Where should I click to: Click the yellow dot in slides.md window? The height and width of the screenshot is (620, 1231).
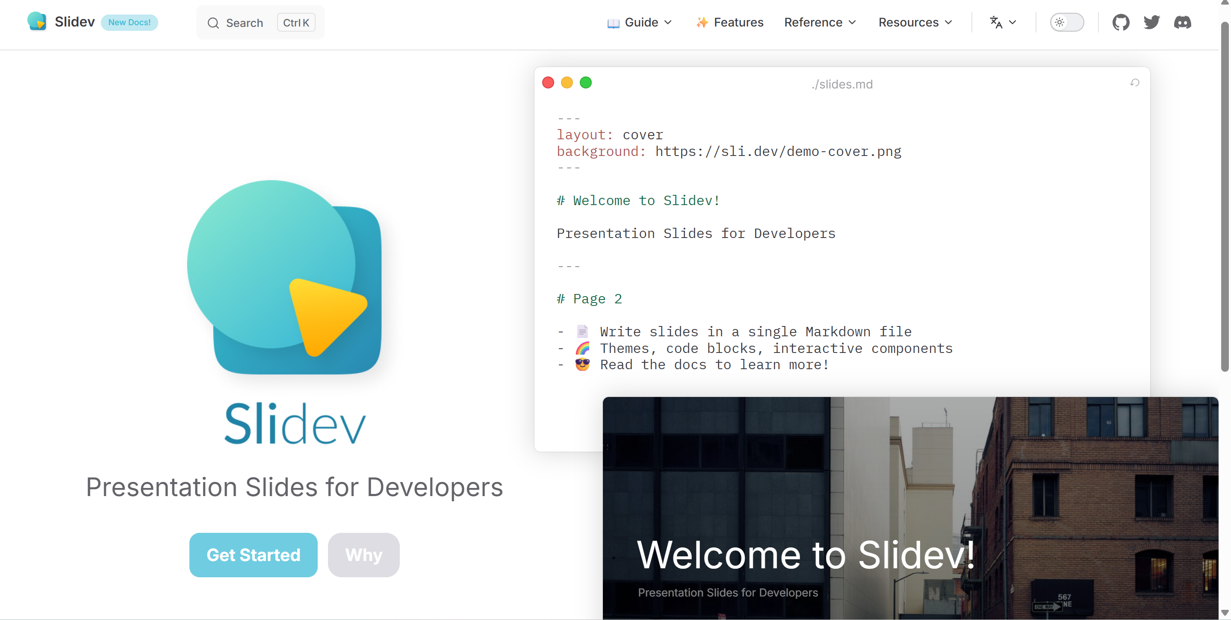pos(567,82)
